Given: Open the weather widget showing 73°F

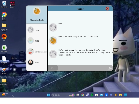Looking at the screenshot, I should click(8, 95).
